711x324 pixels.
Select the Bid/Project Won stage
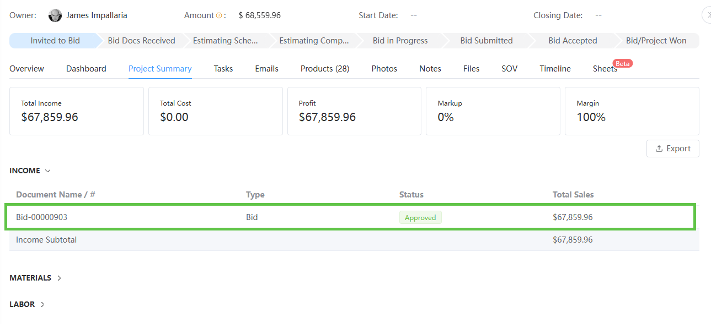tap(656, 41)
